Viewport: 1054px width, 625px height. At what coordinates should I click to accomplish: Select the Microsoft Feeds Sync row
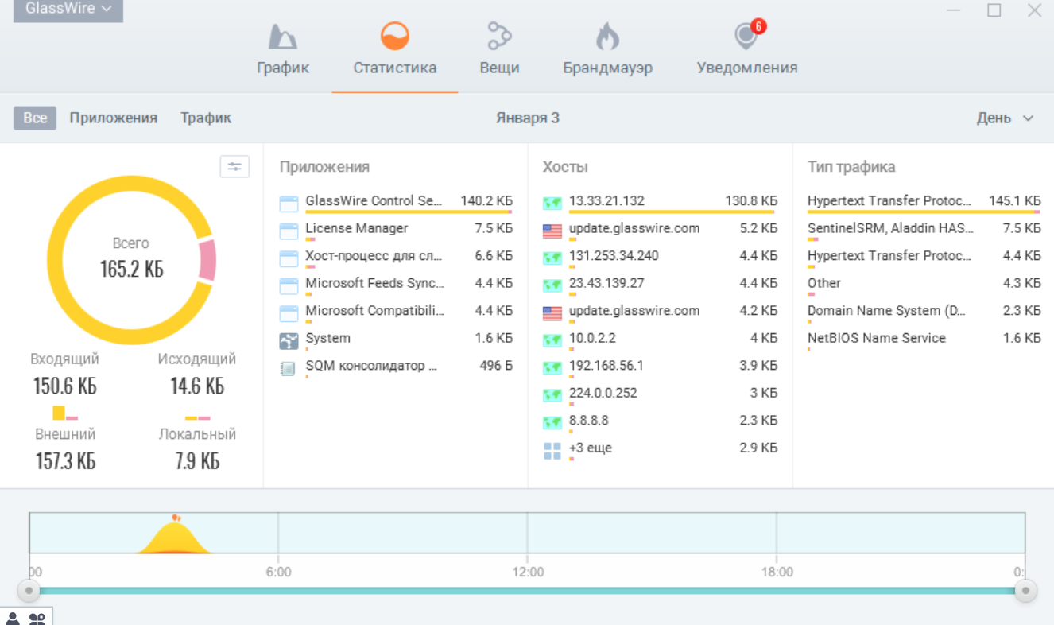[x=396, y=285]
